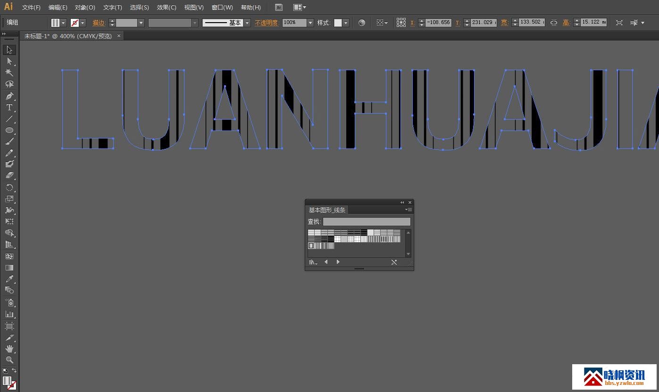The height and width of the screenshot is (392, 659).
Task: Toggle constrain width and height proportions link
Action: point(554,23)
